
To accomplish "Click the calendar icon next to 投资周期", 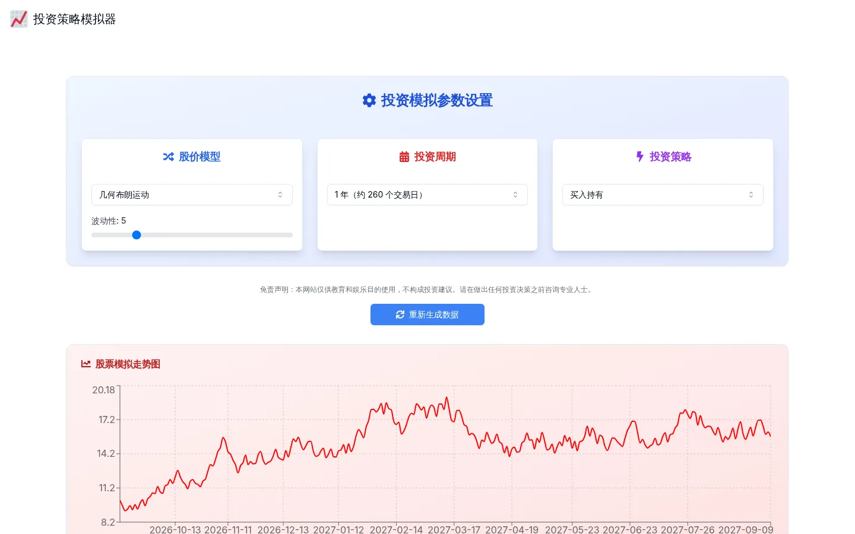I will (x=404, y=157).
